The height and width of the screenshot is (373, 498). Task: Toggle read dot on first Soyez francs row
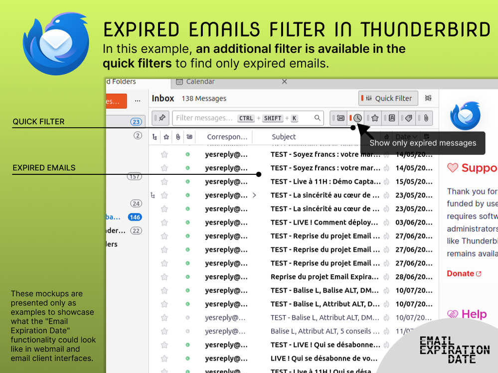[x=188, y=154]
